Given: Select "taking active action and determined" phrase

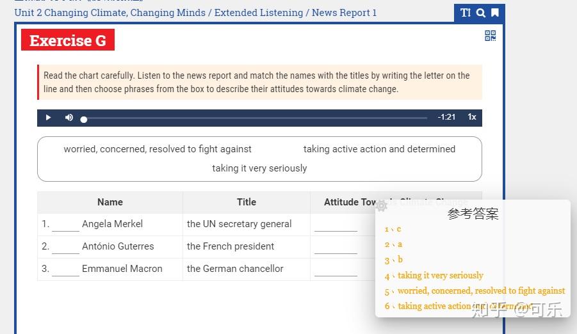Looking at the screenshot, I should [379, 149].
